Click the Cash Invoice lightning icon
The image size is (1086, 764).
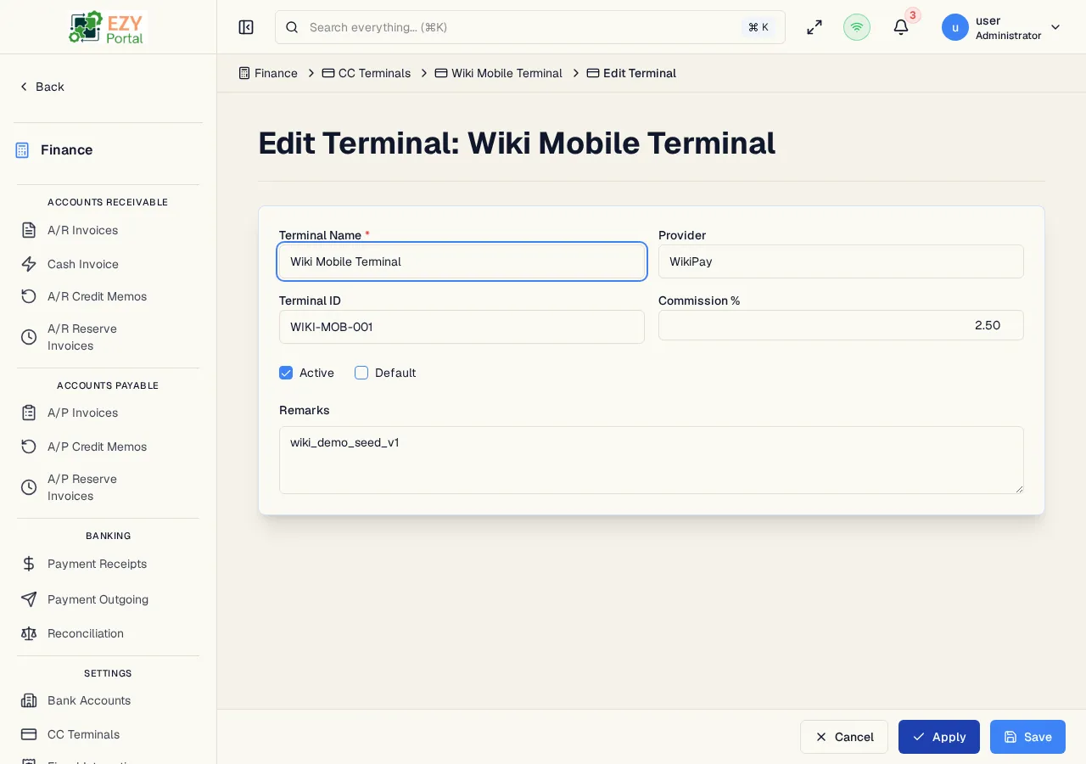click(29, 264)
